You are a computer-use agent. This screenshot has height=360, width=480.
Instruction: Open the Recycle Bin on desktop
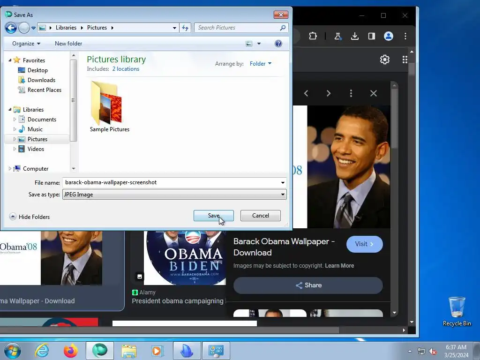[x=457, y=311]
